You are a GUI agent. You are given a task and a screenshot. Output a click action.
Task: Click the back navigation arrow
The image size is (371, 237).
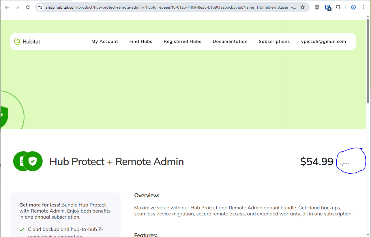(x=7, y=7)
